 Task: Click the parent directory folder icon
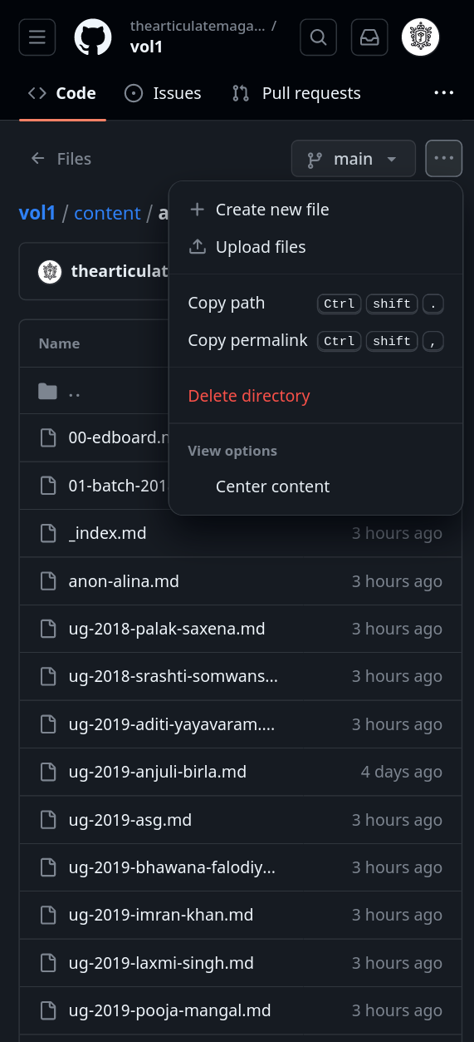47,391
